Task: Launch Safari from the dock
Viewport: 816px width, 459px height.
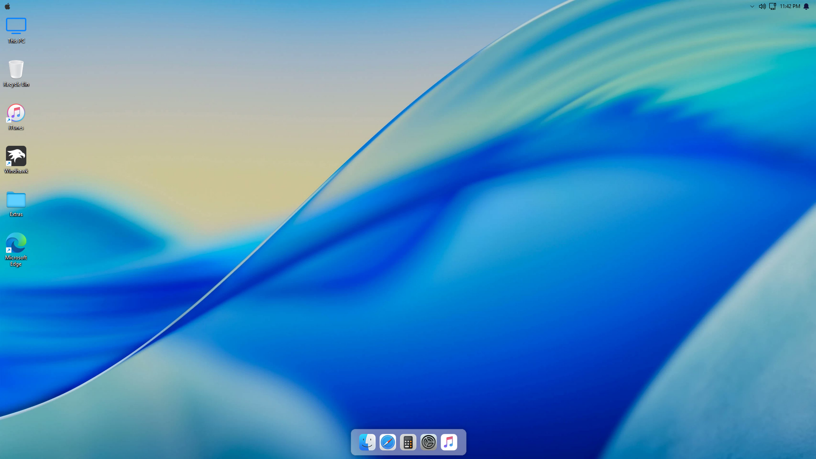Action: click(x=387, y=442)
